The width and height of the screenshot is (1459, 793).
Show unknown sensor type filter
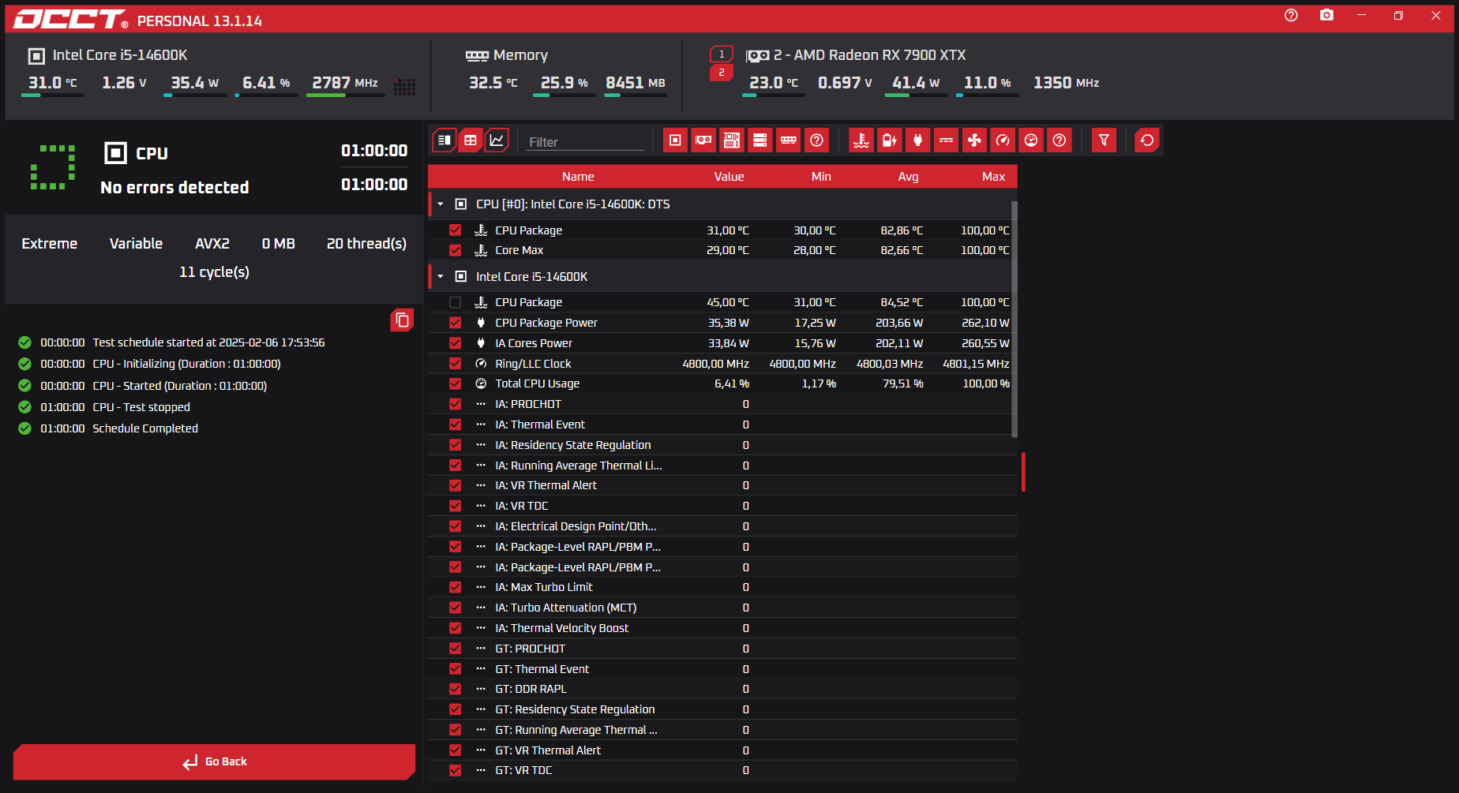[1060, 140]
